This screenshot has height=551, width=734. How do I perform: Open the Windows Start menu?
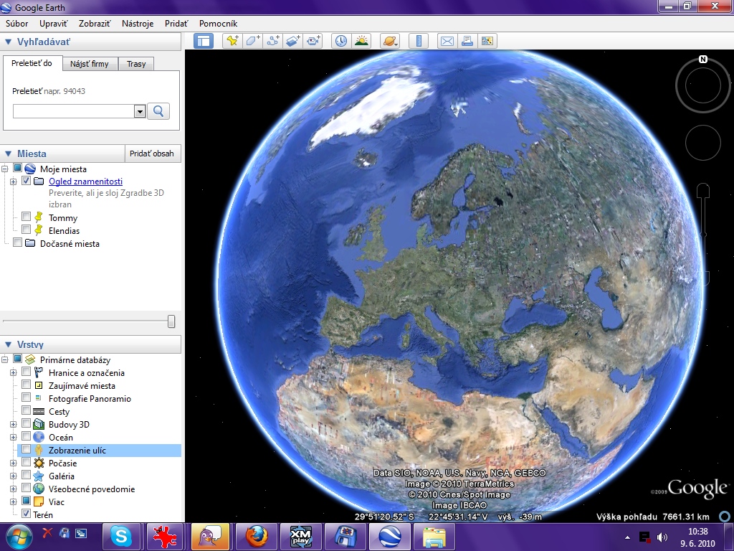[x=19, y=537]
